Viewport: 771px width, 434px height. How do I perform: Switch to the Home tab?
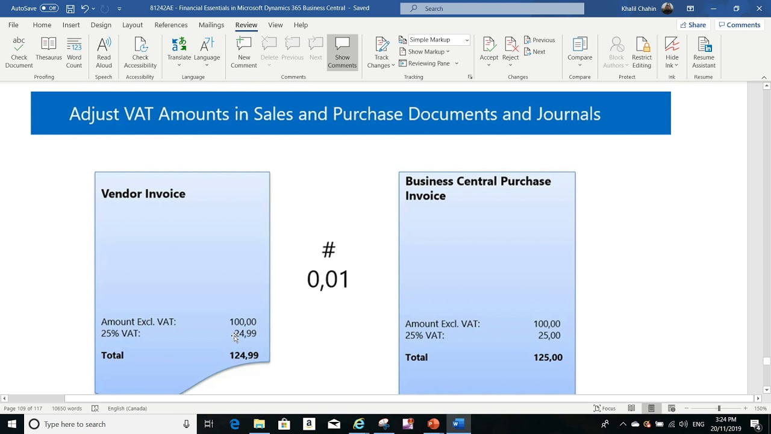click(x=42, y=25)
